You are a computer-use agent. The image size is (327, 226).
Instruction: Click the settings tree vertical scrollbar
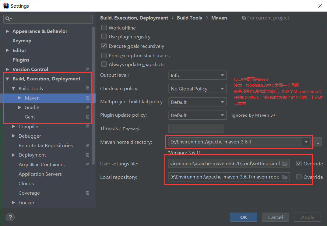[x=94, y=96]
